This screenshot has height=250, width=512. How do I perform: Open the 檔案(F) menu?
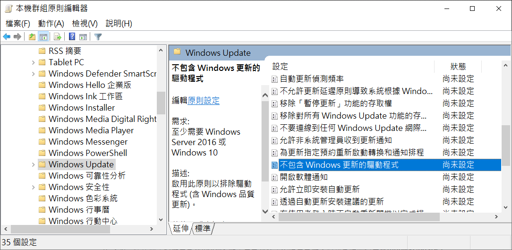pos(18,24)
